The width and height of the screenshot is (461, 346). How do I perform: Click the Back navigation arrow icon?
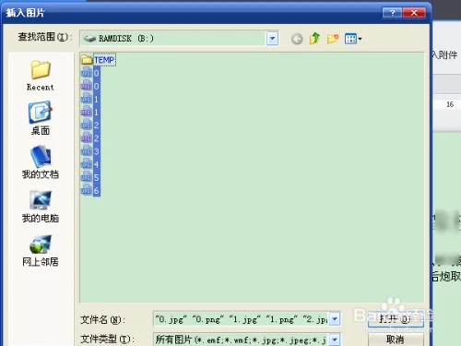click(x=297, y=39)
